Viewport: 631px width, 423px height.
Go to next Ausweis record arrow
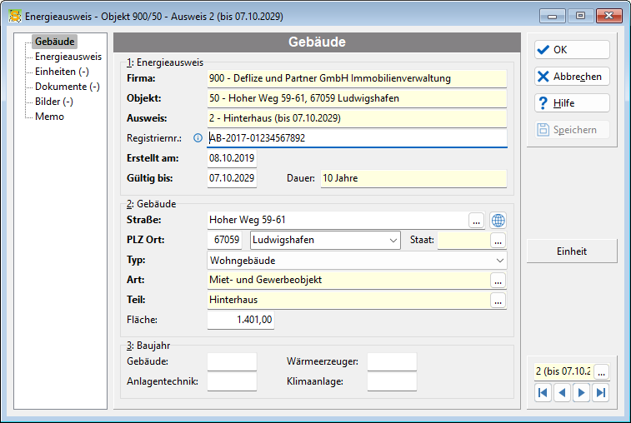pos(582,392)
